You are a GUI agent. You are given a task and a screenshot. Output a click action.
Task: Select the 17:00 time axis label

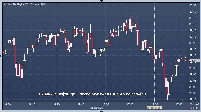[x=105, y=105]
